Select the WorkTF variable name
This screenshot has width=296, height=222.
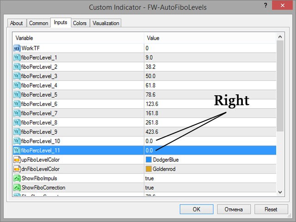pyautogui.click(x=31, y=48)
